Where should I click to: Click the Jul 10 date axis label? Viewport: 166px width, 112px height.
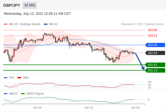(37, 108)
